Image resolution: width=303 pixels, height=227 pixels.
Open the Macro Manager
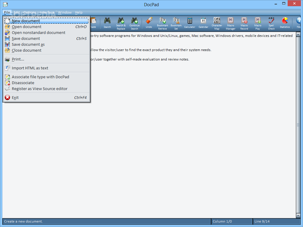[231, 24]
